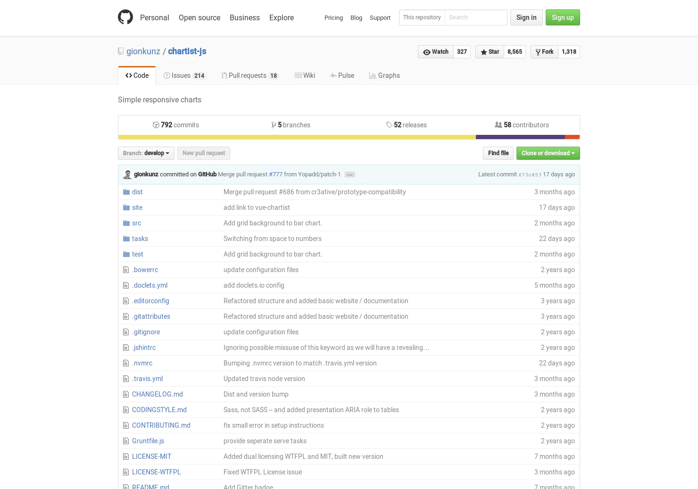Click the commits history clock icon
Image resolution: width=698 pixels, height=489 pixels.
click(x=156, y=125)
